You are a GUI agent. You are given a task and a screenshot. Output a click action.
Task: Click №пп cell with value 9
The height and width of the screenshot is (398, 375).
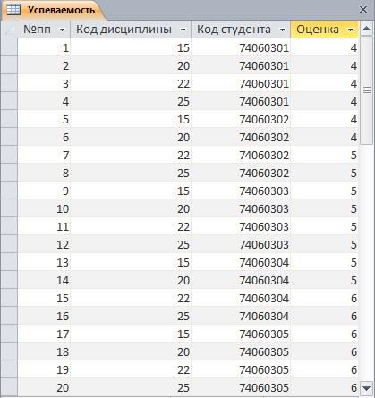[44, 191]
